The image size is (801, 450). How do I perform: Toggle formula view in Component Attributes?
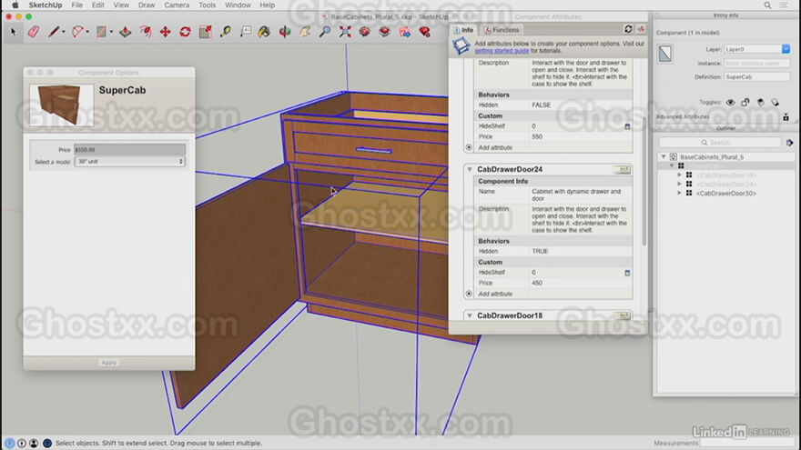point(641,29)
